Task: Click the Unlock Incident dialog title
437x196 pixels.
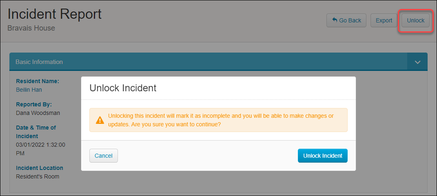Action: click(123, 88)
